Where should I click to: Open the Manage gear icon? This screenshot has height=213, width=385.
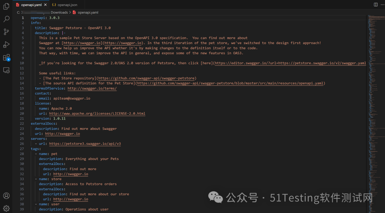point(6,208)
